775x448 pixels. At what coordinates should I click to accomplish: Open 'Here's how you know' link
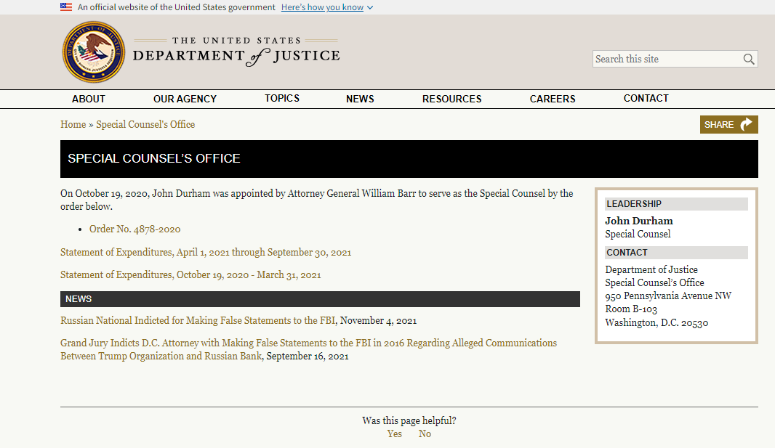[x=322, y=7]
